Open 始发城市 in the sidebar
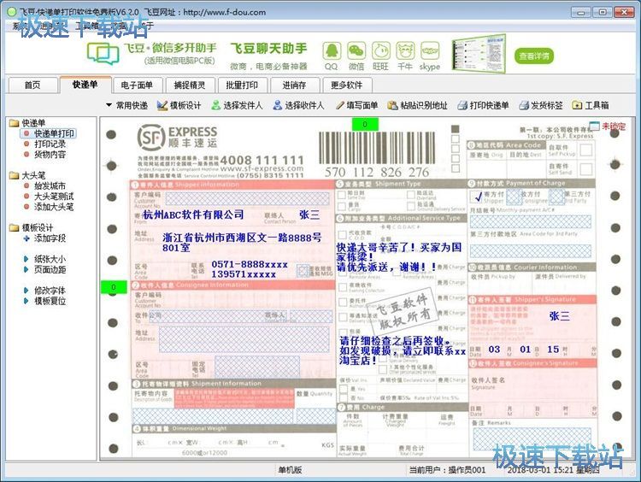Viewport: 641px width, 482px height. [x=45, y=186]
